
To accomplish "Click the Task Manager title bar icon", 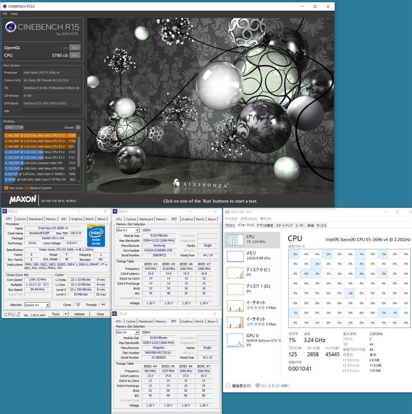I will [227, 212].
